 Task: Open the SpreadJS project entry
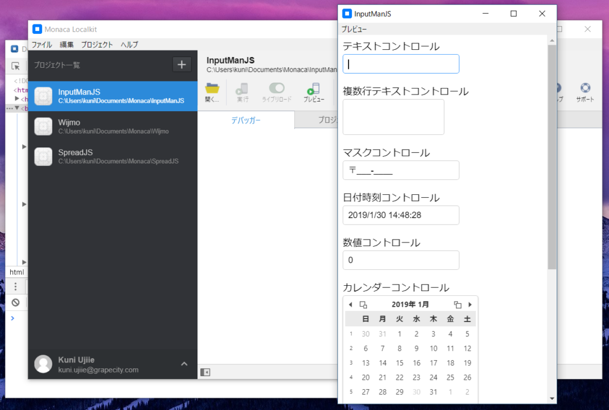[112, 156]
